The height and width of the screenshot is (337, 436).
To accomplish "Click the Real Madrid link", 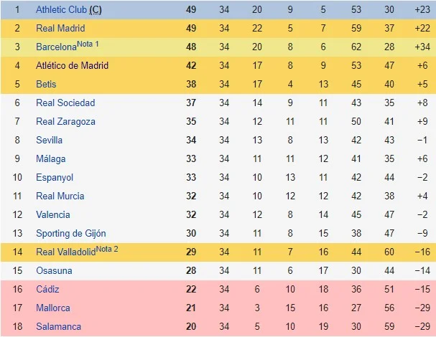I will click(60, 29).
